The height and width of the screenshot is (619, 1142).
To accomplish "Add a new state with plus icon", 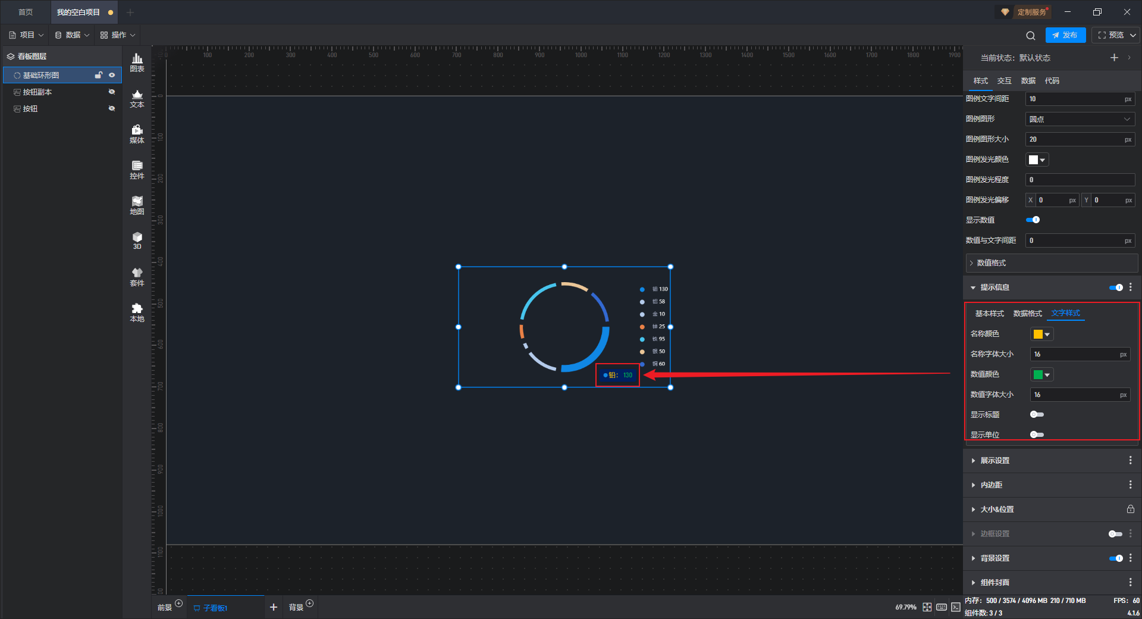I will (x=1114, y=58).
